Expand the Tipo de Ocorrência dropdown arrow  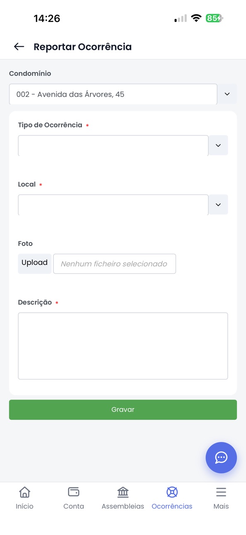(218, 145)
